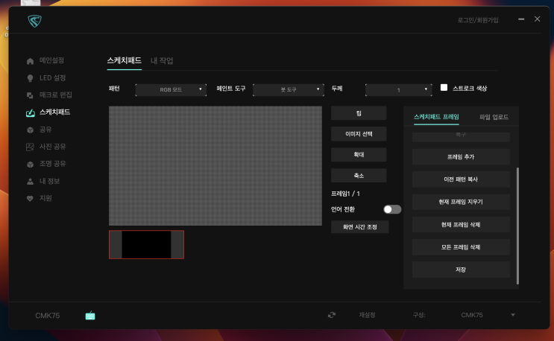Click the 축소 zoom out button
This screenshot has height=341, width=554.
tap(359, 176)
